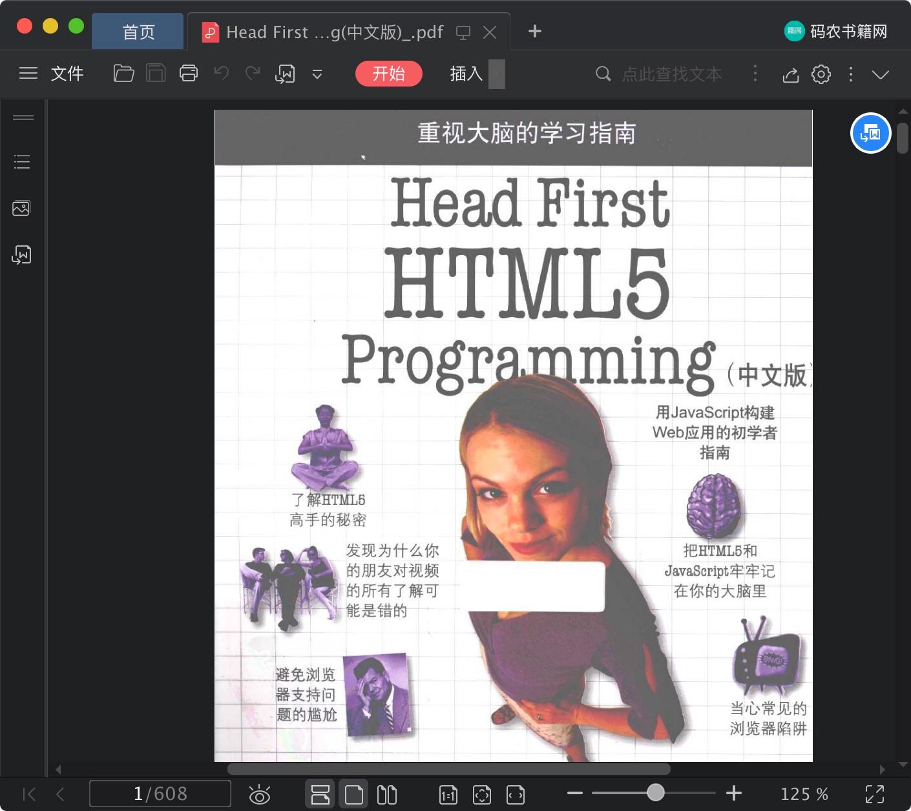This screenshot has height=811, width=911.
Task: Open more options dots beside gear
Action: (851, 74)
